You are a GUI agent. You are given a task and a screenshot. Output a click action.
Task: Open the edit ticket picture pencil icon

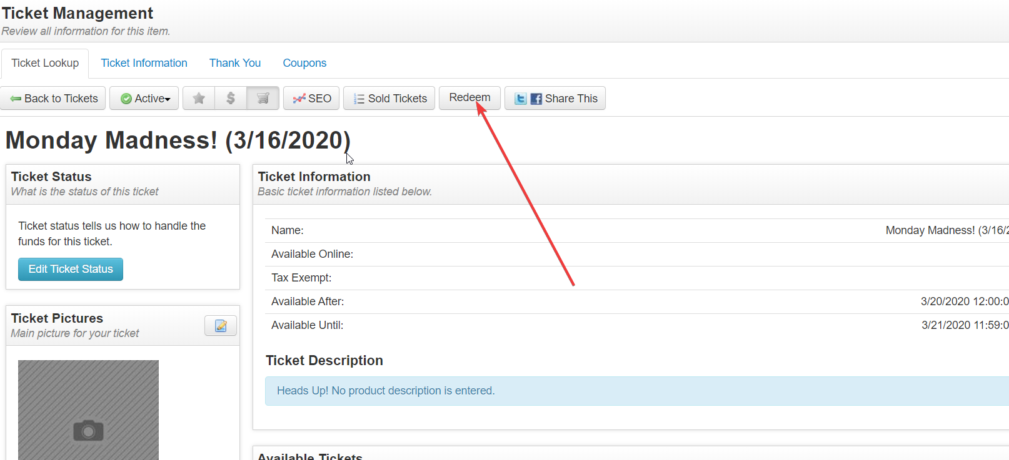coord(221,326)
